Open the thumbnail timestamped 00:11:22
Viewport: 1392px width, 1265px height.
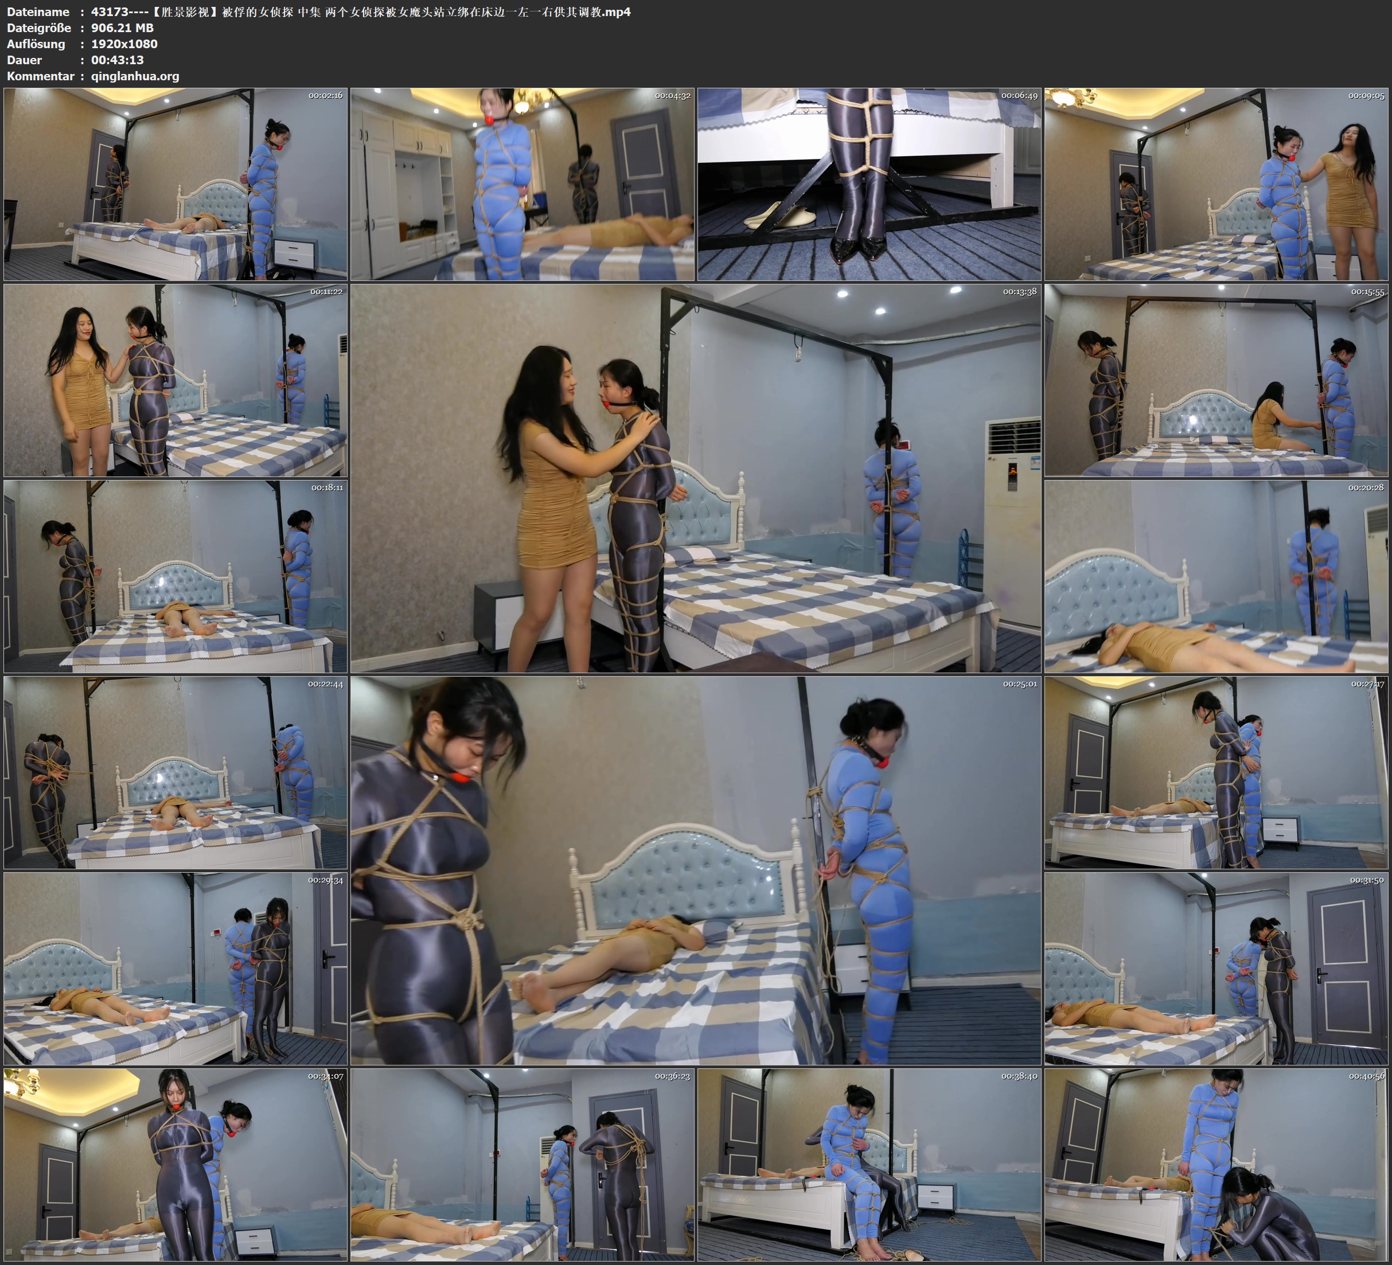176,380
